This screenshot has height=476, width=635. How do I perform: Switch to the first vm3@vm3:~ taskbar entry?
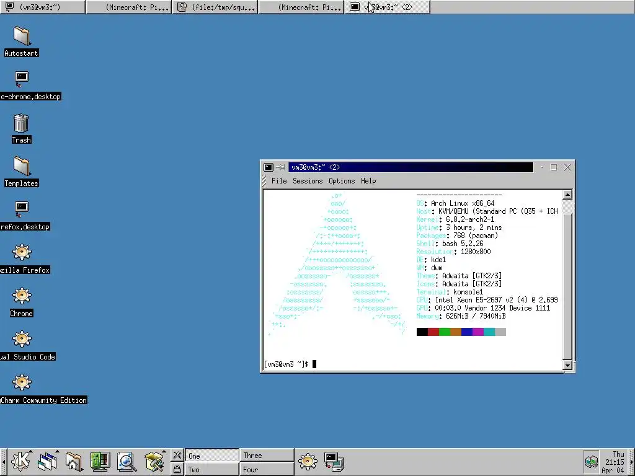click(43, 7)
